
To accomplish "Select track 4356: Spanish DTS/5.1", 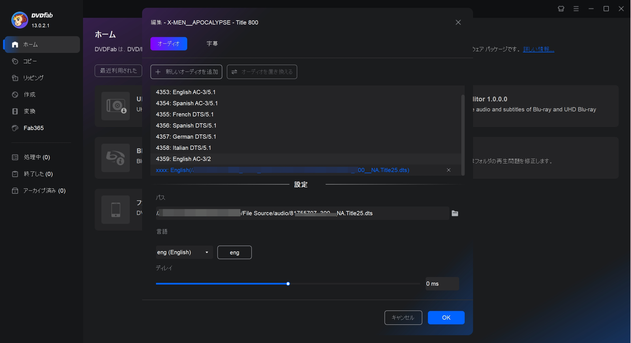I will [x=306, y=126].
